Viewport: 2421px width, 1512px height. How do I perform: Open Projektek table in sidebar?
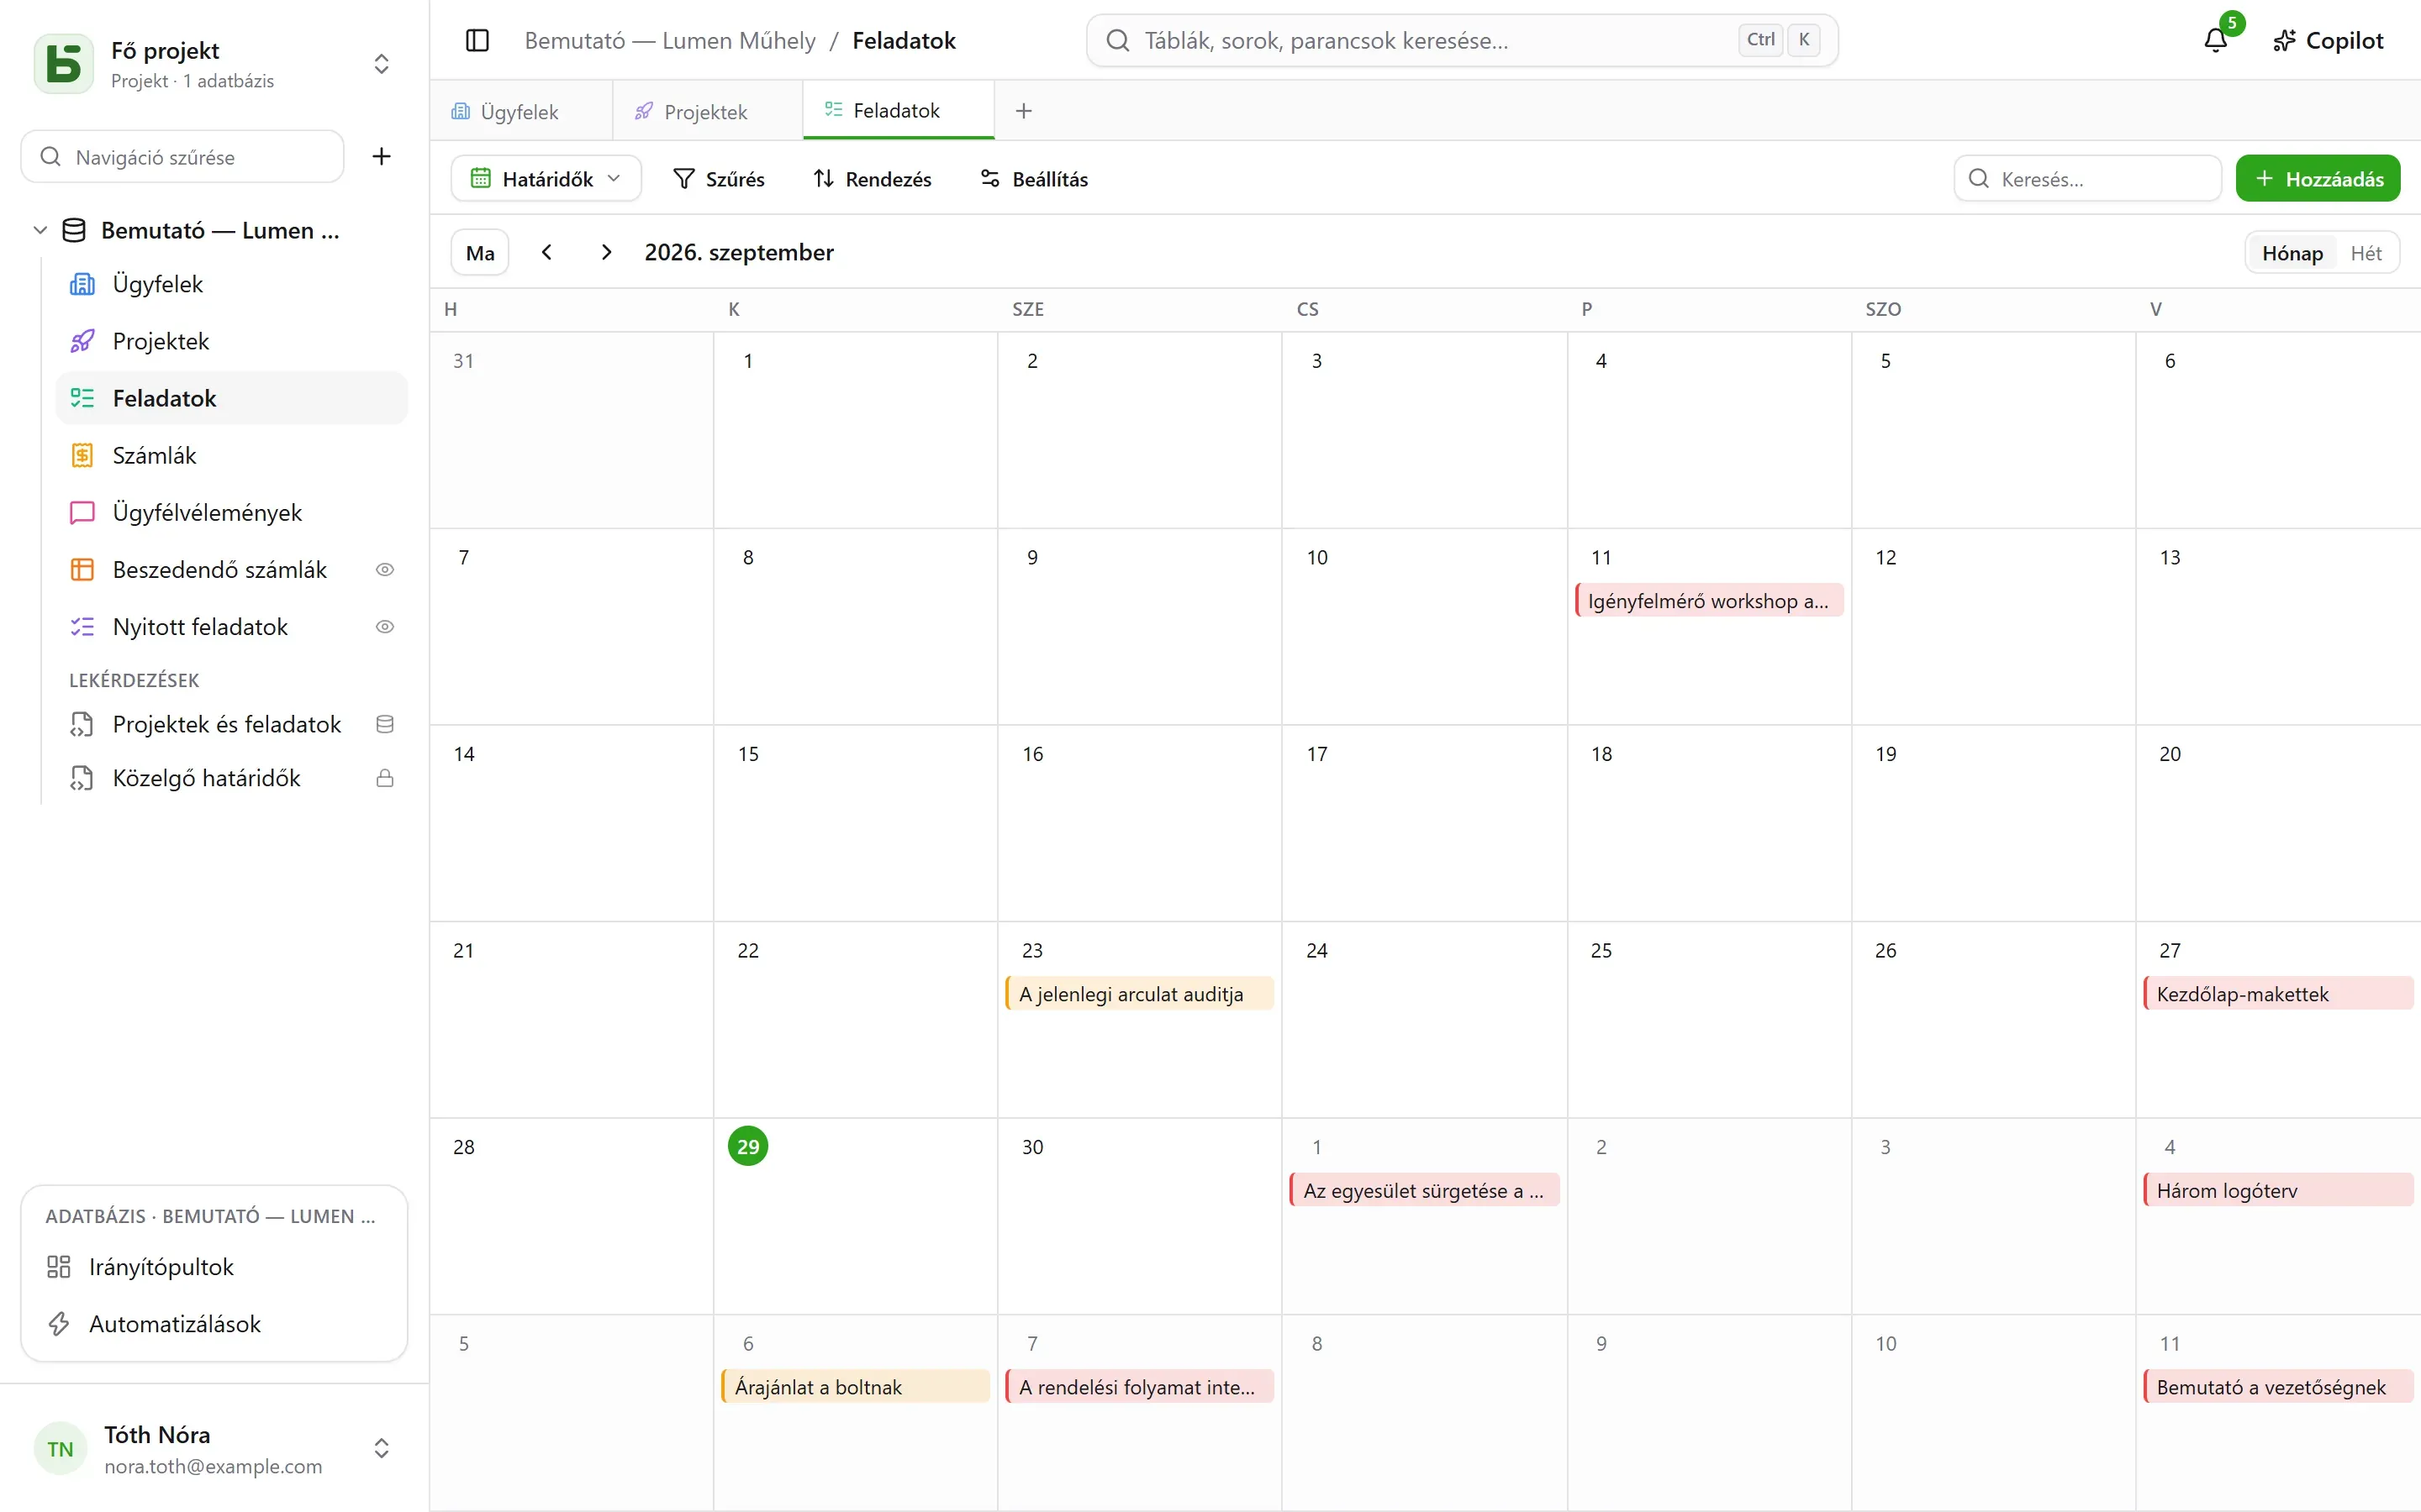231,341
